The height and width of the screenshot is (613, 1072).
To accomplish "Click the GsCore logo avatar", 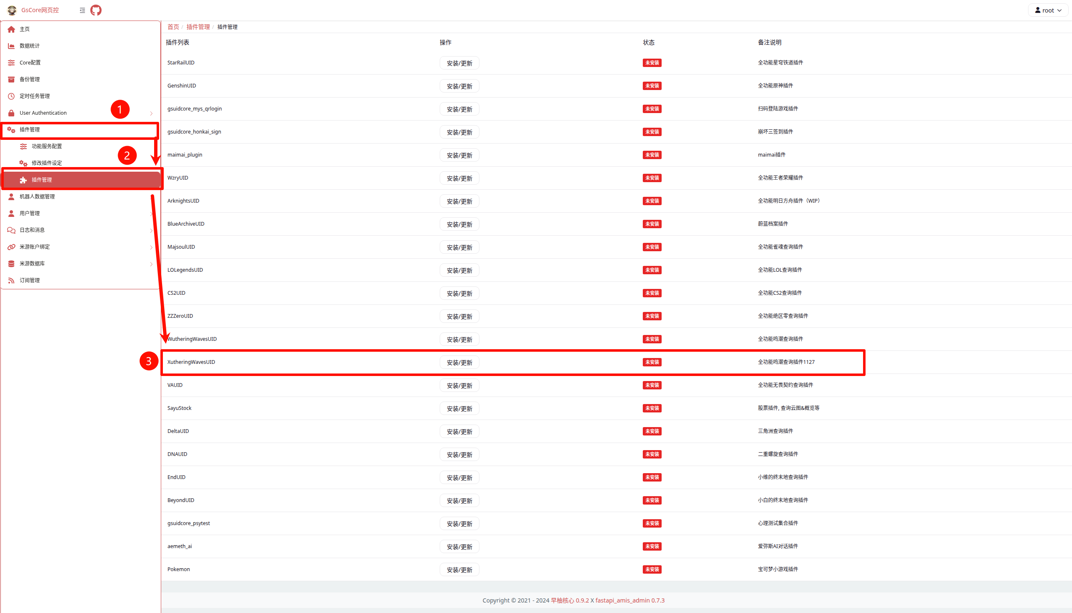I will [x=12, y=10].
